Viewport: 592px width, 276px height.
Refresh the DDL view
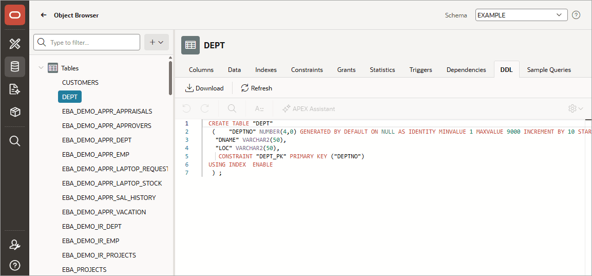tap(256, 88)
